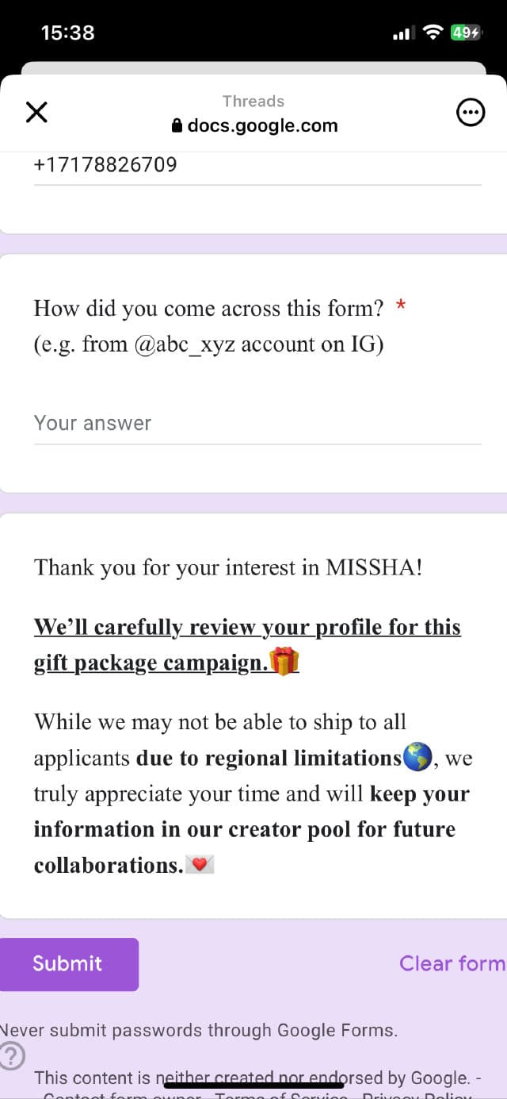Tap the docs.google.com address text
Viewport: 507px width, 1099px height.
(262, 126)
